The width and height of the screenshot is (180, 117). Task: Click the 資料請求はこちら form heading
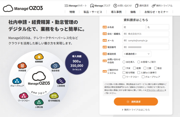(x=136, y=20)
